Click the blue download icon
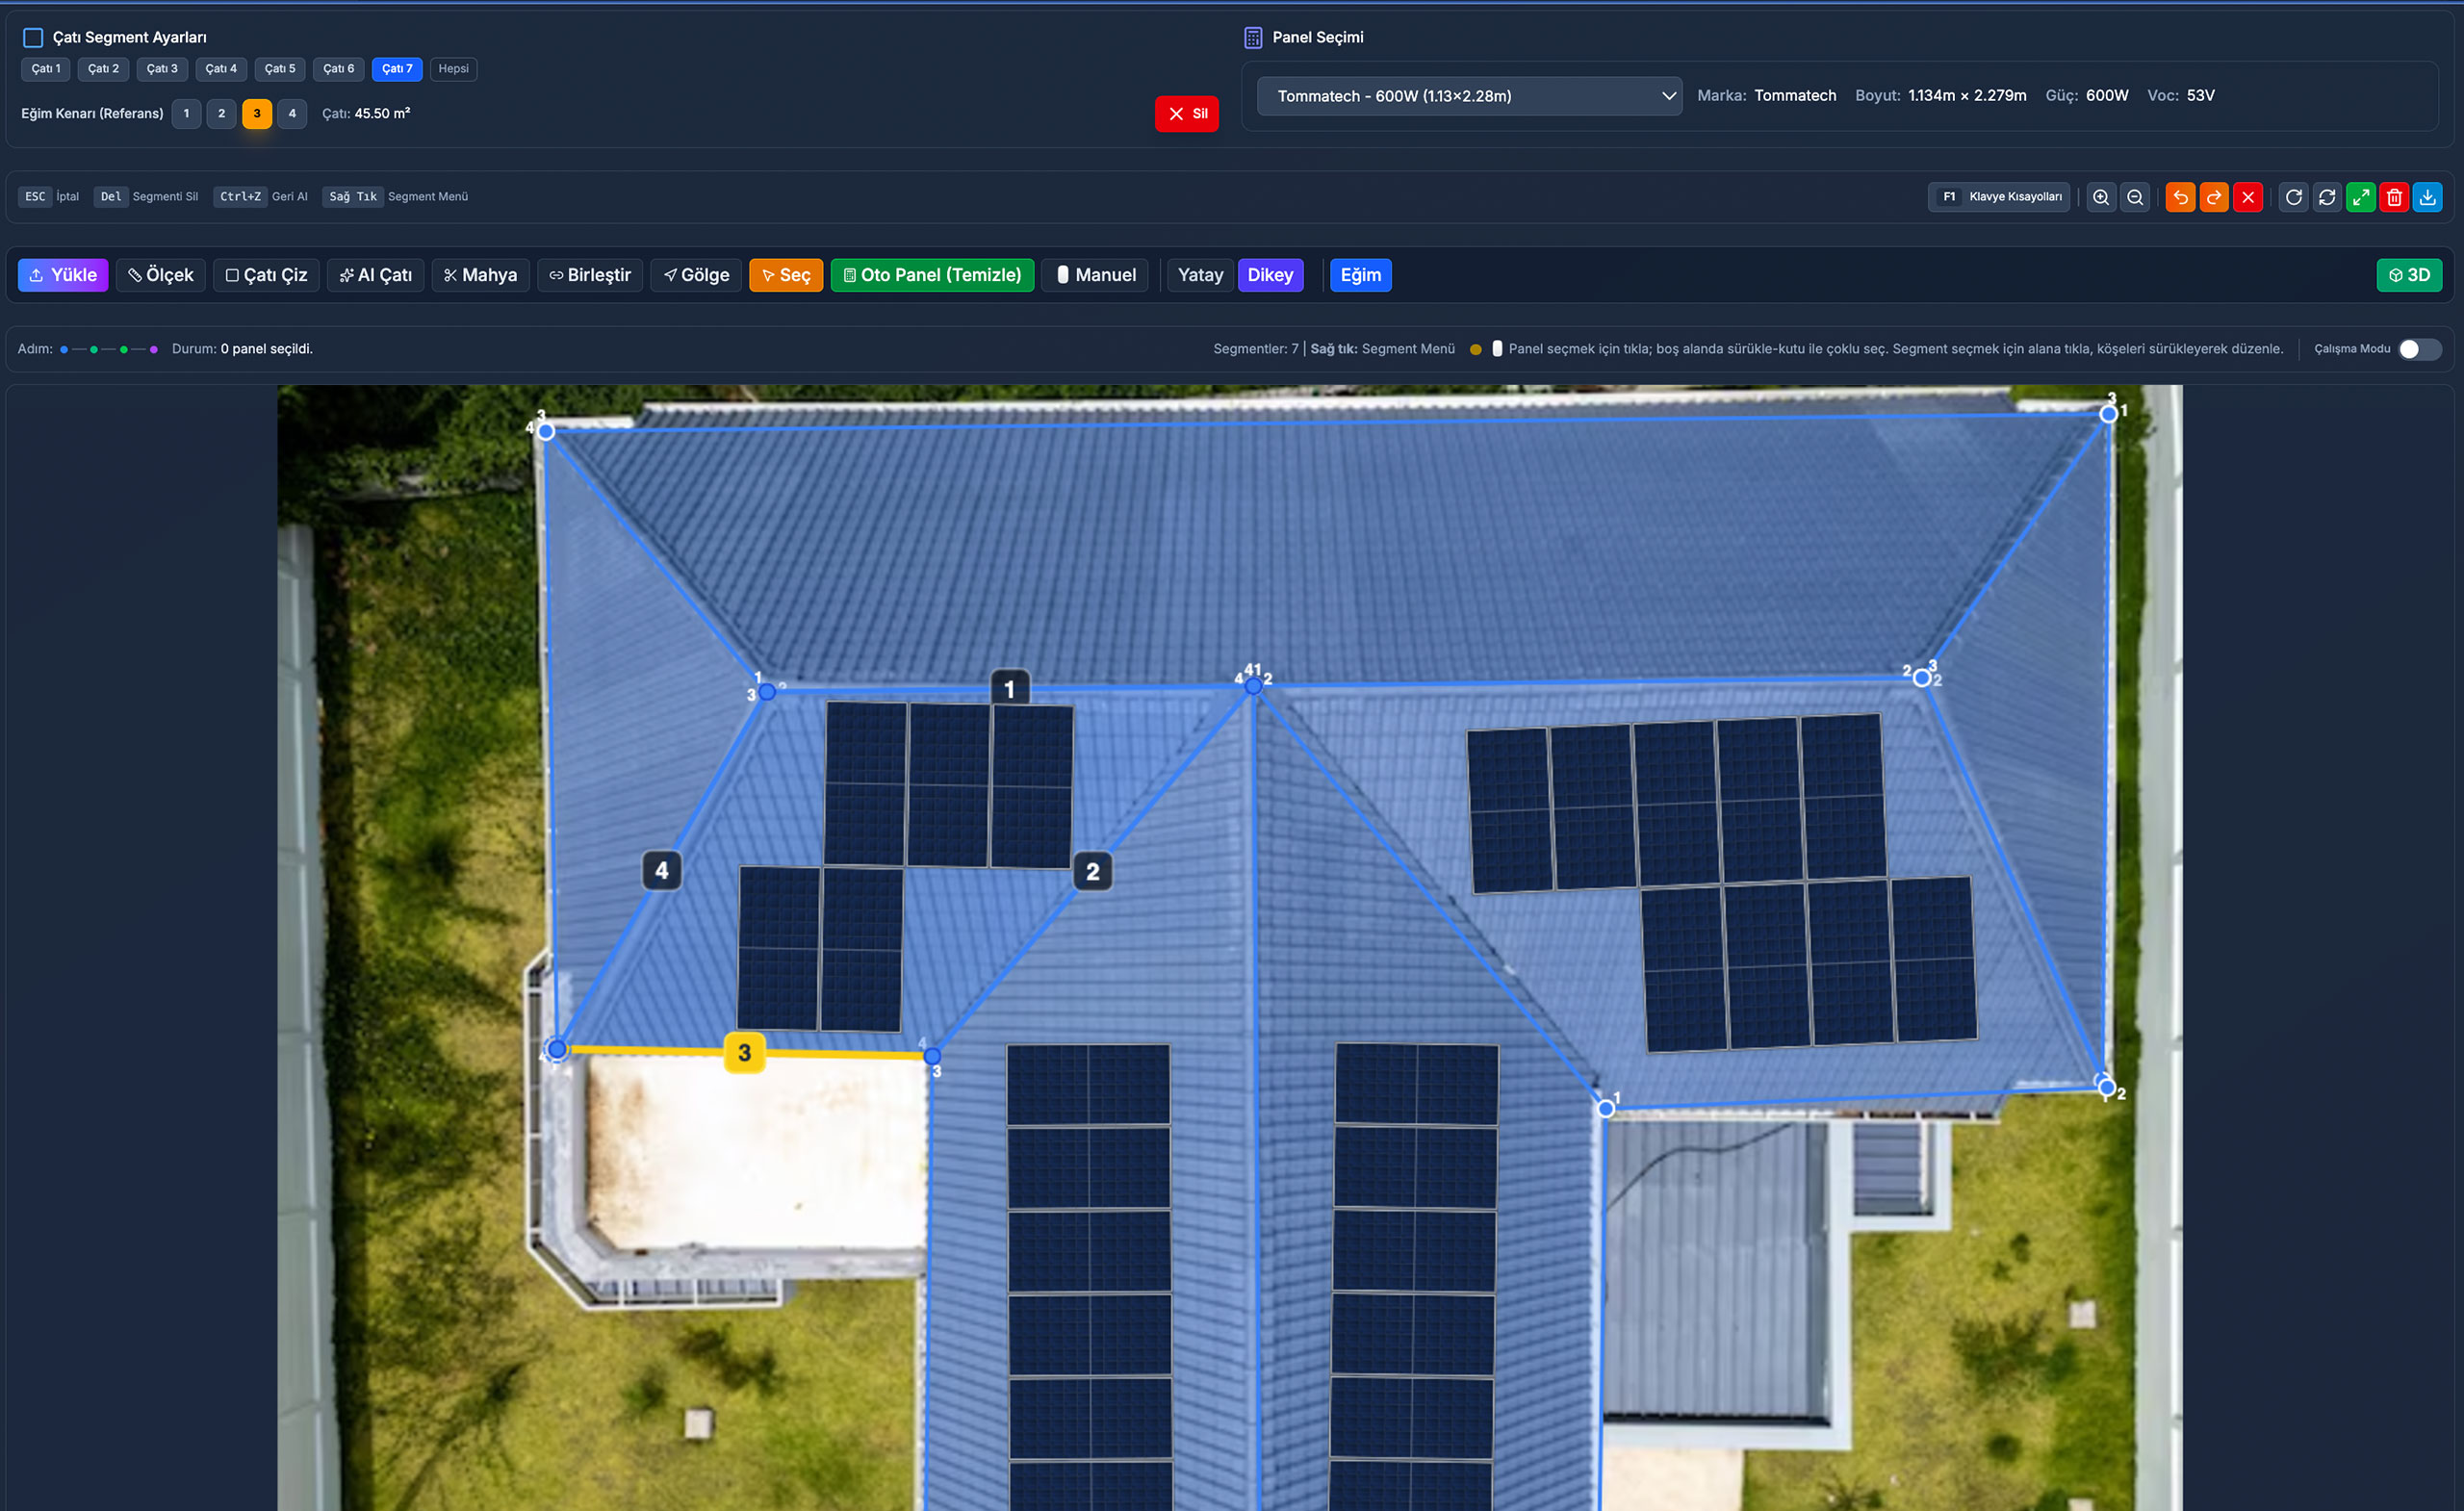 pos(2427,197)
